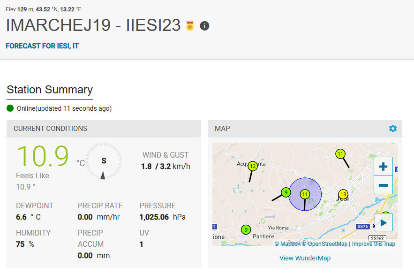This screenshot has height=274, width=414.
Task: Open the Forecast for Iesi, IT link
Action: click(42, 46)
